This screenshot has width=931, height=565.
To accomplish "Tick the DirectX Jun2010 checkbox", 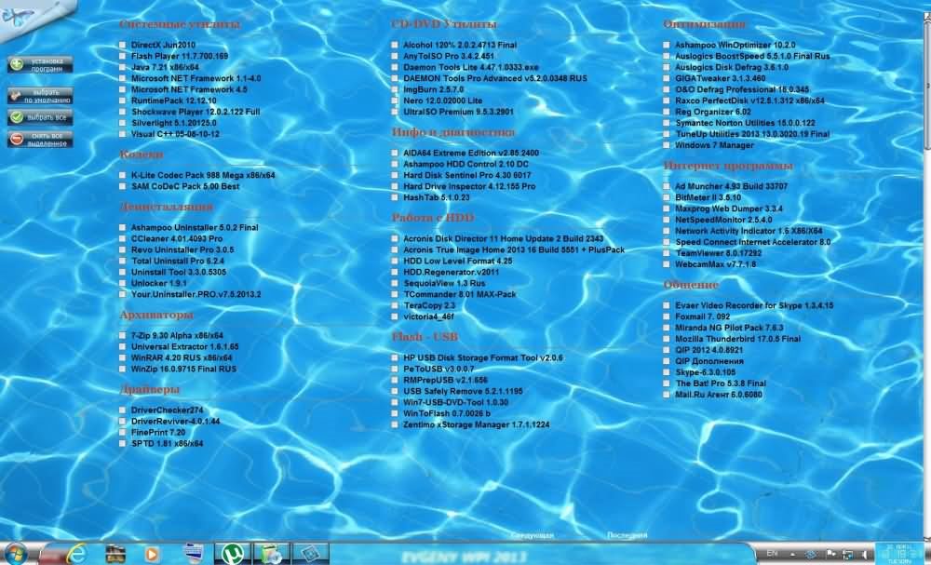I will (123, 45).
